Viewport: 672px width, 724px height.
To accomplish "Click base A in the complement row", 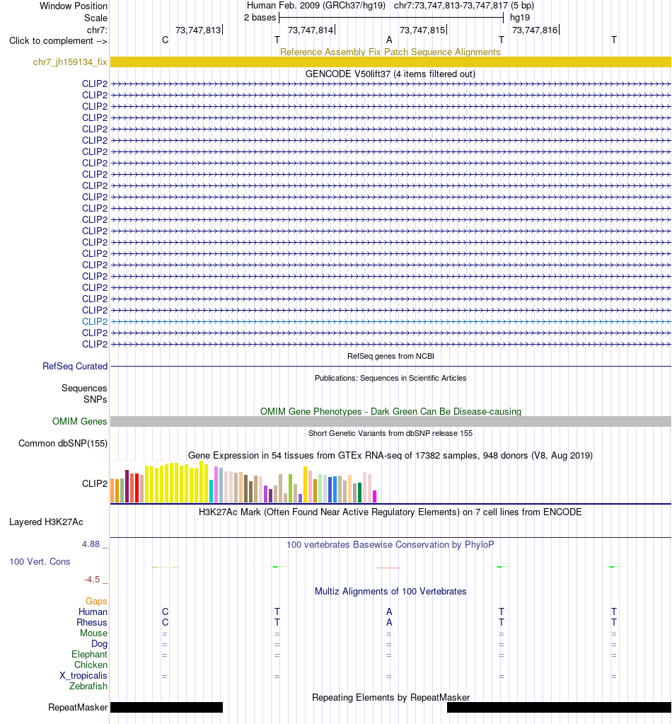I will pos(389,40).
